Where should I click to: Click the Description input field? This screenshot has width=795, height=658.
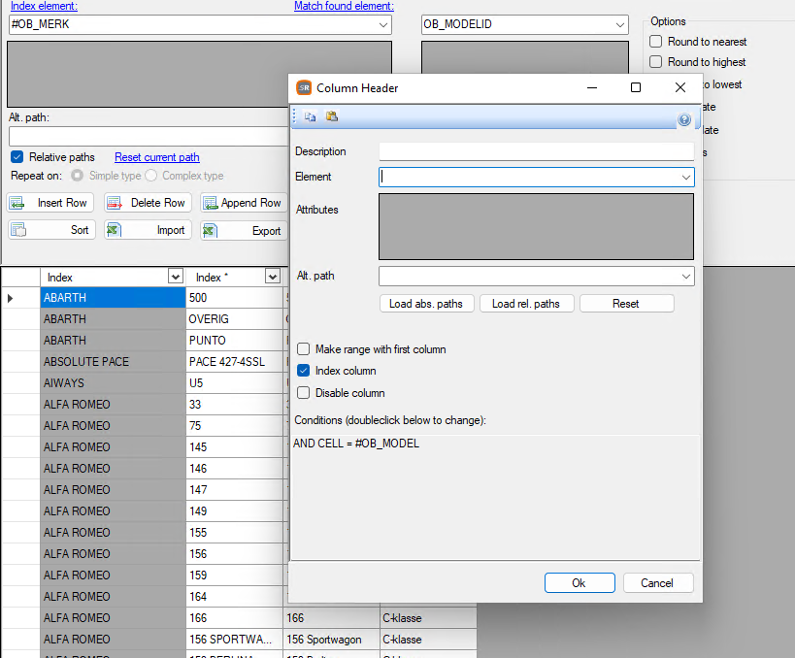click(537, 151)
